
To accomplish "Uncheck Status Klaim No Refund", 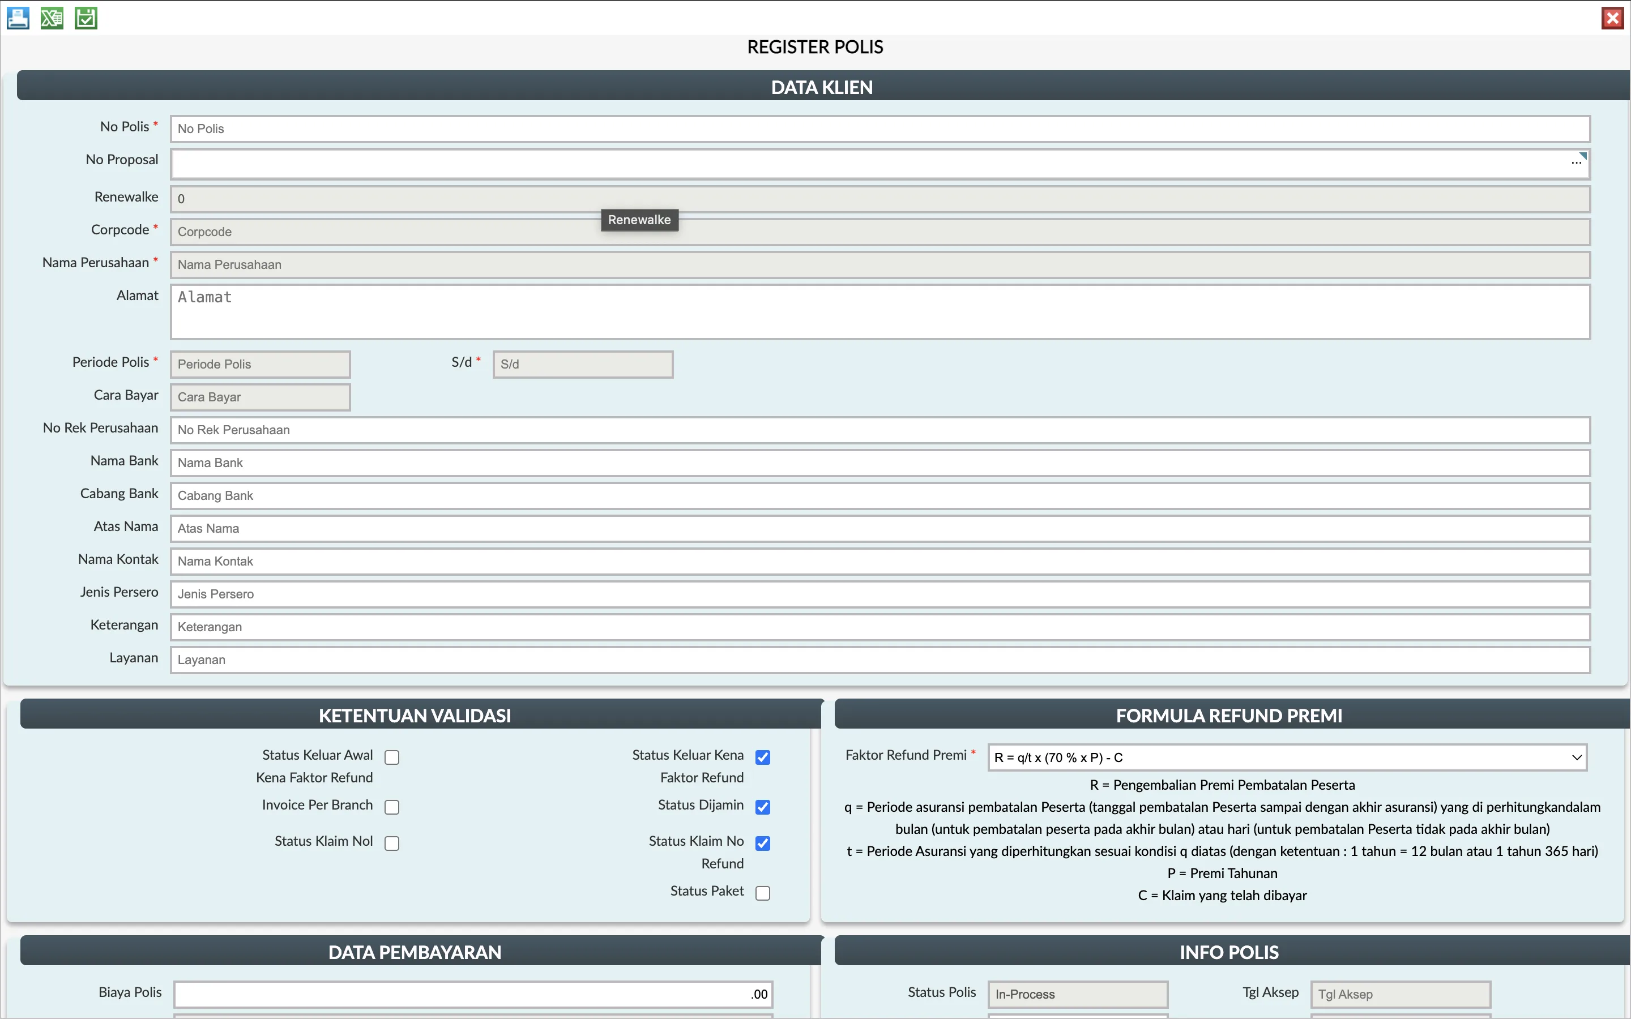I will click(762, 842).
